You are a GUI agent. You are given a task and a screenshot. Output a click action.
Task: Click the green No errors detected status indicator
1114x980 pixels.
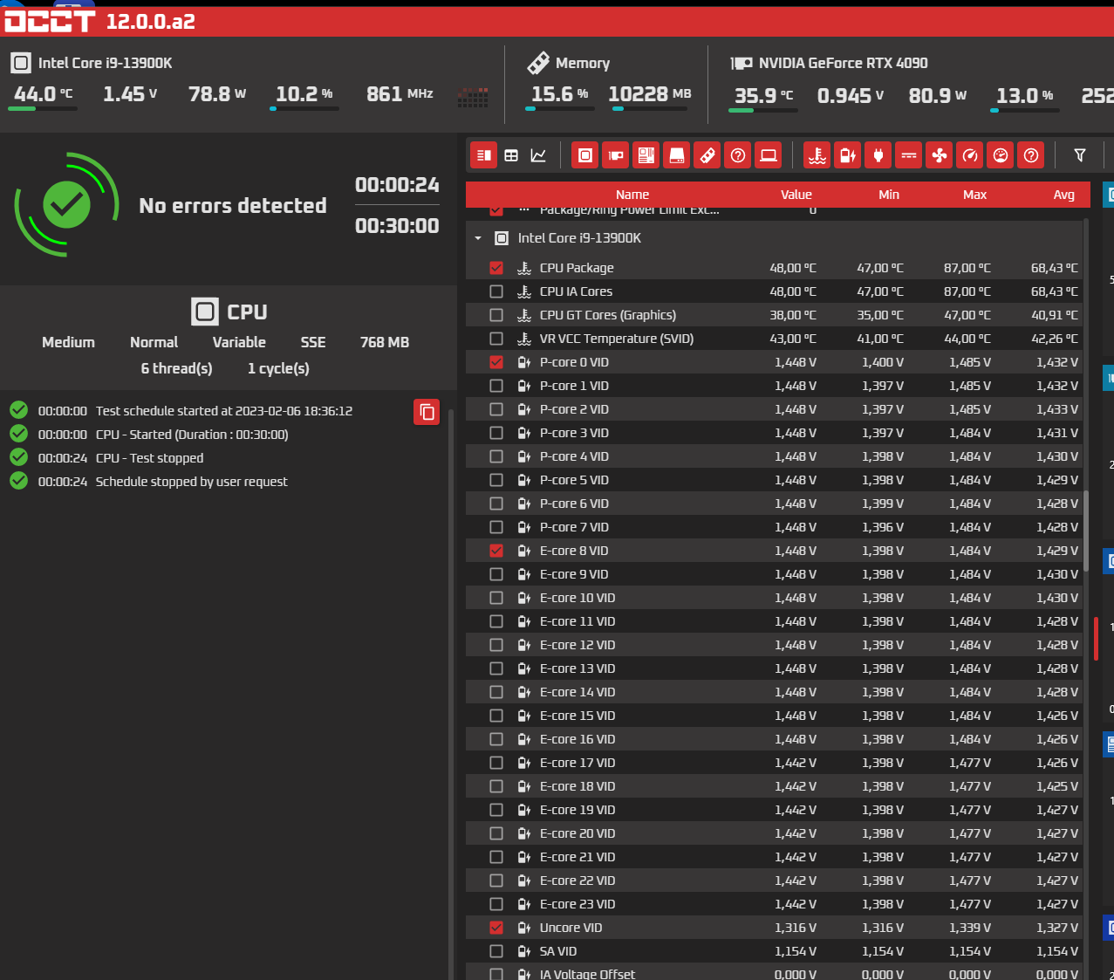tap(66, 205)
